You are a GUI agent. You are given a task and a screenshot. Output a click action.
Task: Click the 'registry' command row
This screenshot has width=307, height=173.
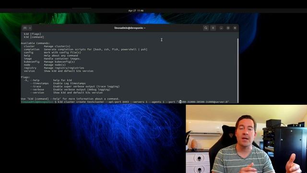54,68
